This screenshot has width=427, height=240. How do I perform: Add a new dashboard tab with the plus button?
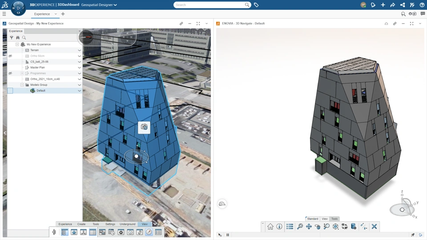click(63, 14)
